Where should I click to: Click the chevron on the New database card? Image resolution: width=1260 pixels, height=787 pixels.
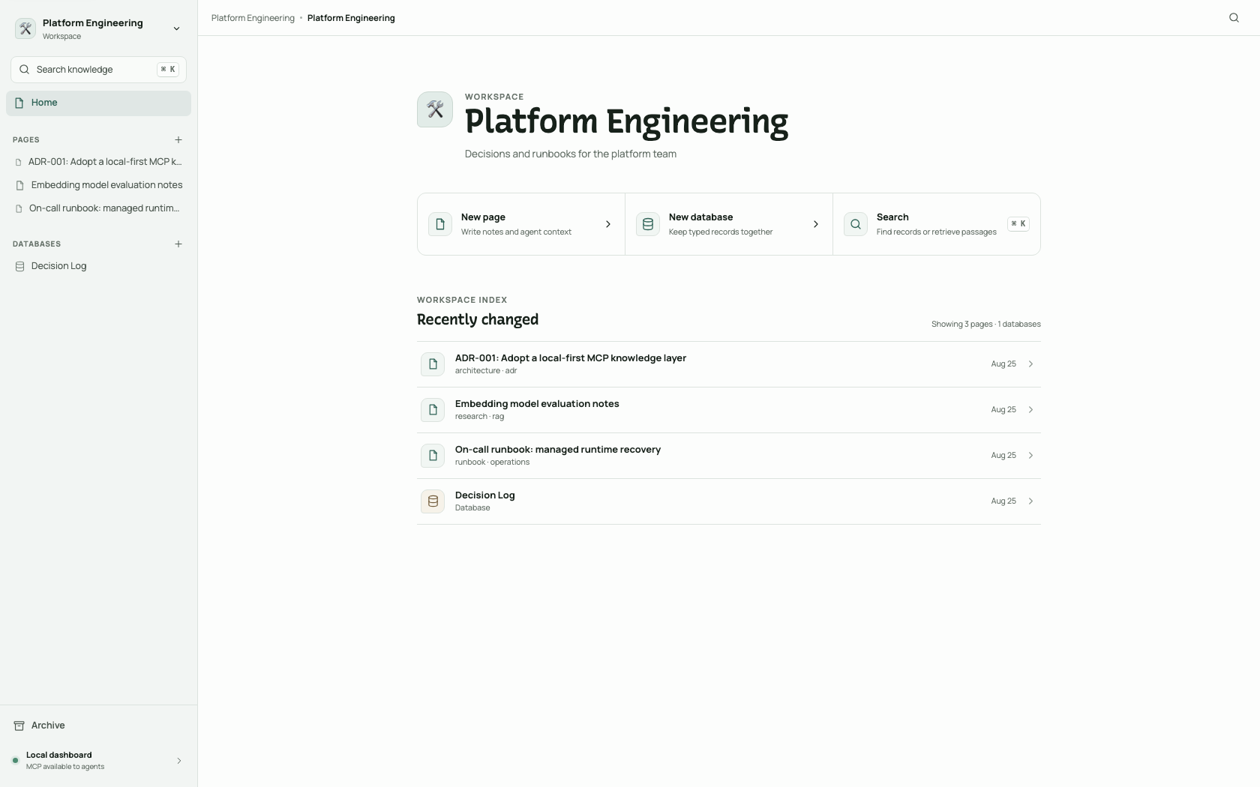[816, 224]
